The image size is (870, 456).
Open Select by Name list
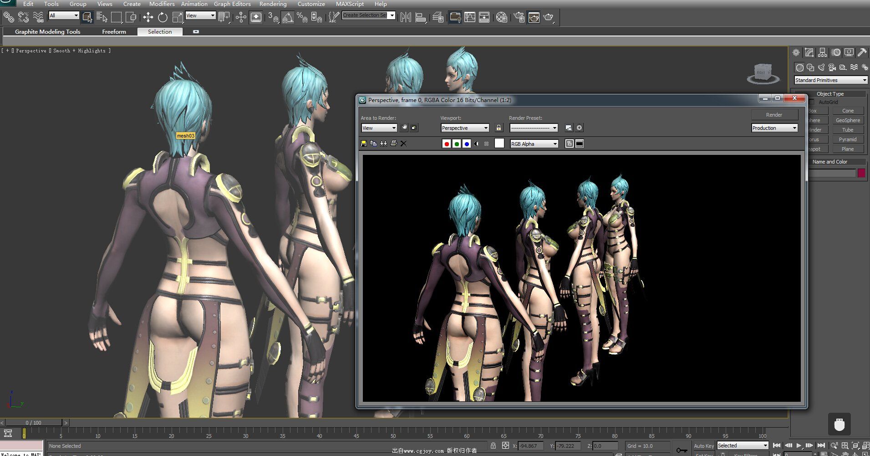(102, 17)
